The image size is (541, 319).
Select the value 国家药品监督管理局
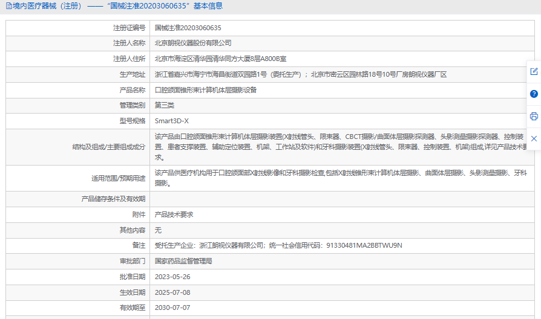[x=183, y=261]
